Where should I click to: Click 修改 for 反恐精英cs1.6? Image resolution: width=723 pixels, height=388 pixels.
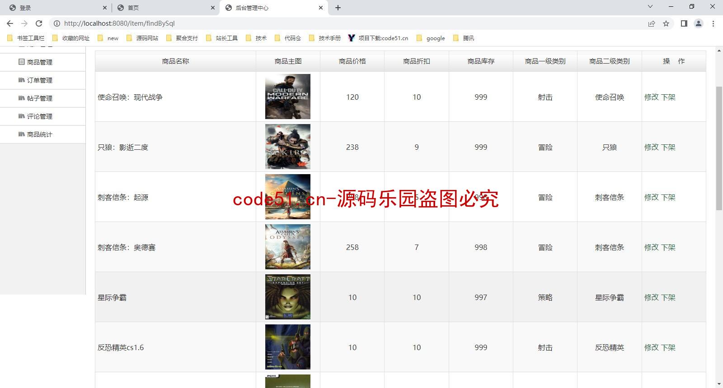point(651,347)
